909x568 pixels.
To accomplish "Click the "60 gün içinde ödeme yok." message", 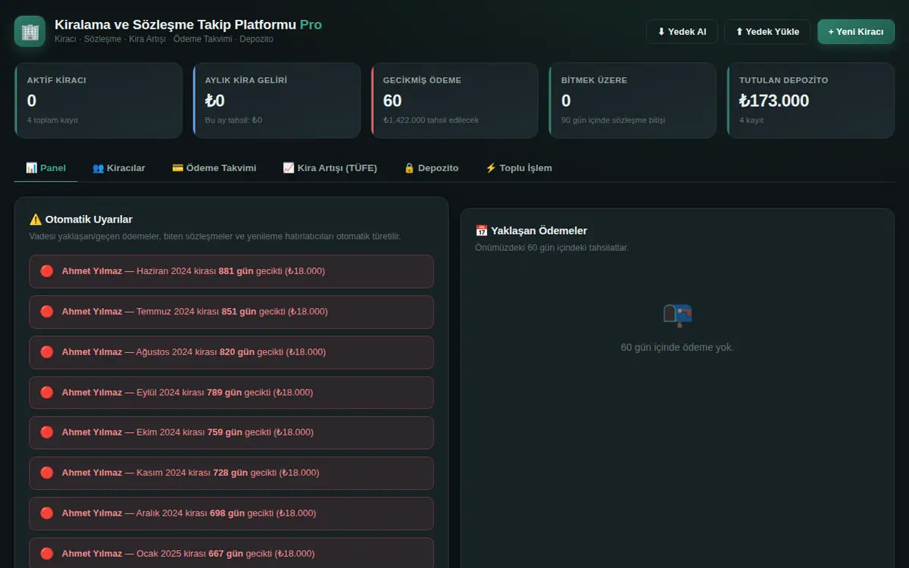I will [677, 348].
